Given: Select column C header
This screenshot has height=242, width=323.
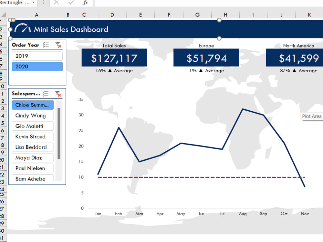Looking at the screenshot, I should click(84, 15).
